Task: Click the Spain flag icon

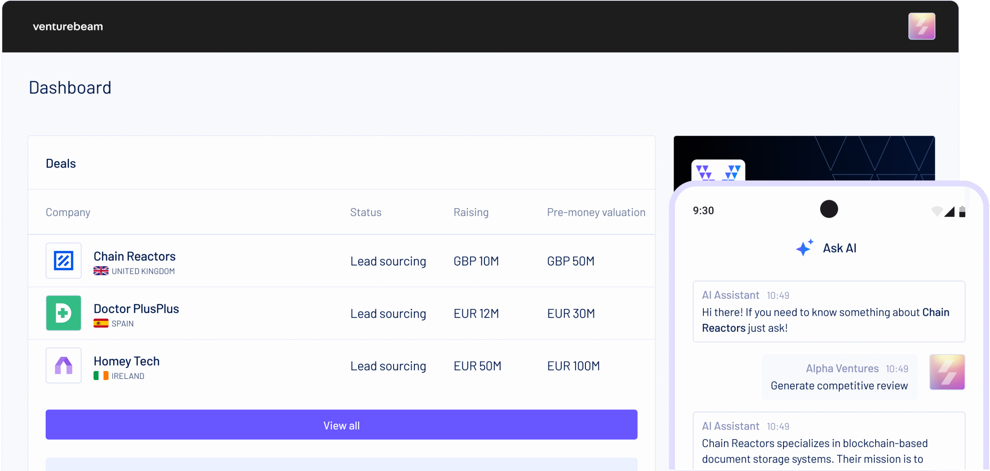Action: pyautogui.click(x=101, y=324)
